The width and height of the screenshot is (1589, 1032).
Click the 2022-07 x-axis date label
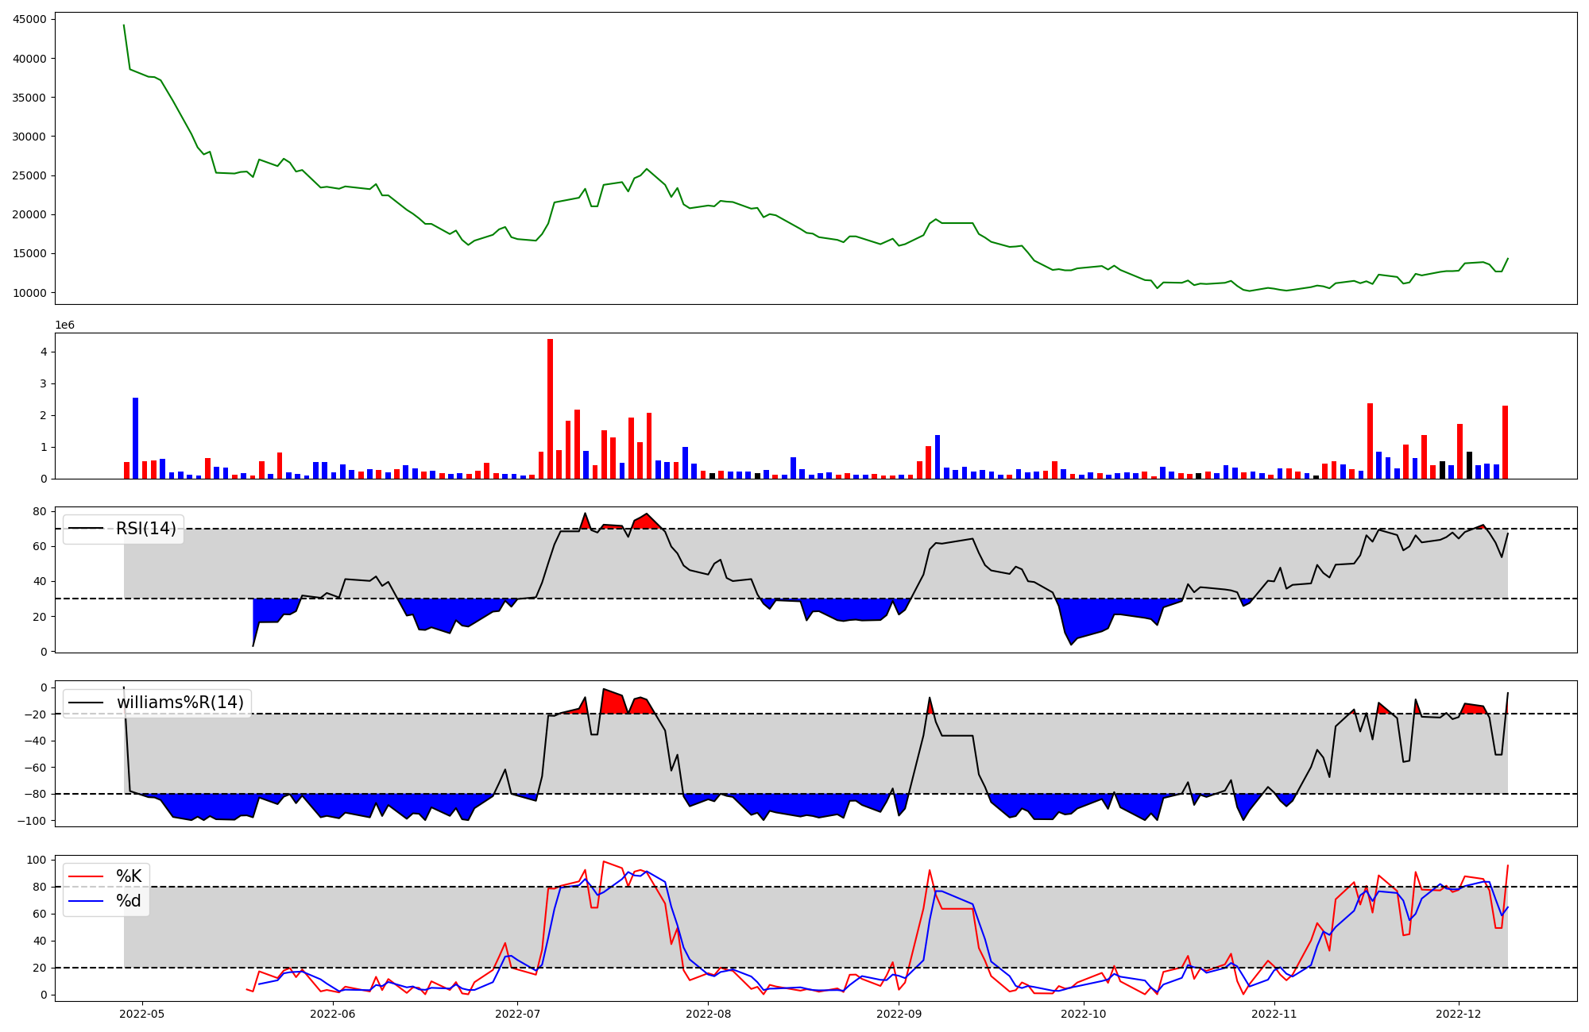518,1013
